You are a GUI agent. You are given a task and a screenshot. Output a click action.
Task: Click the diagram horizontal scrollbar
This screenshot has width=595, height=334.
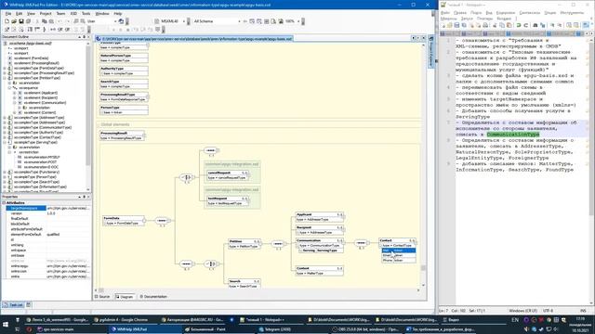(x=257, y=290)
